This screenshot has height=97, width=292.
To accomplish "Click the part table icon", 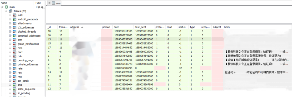I will 15,52.
